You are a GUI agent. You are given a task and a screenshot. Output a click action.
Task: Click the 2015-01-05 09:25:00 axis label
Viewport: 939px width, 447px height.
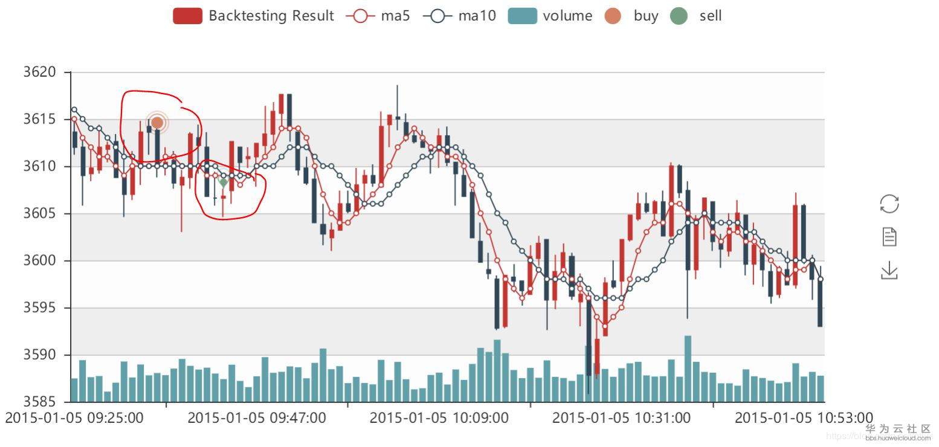(x=74, y=417)
